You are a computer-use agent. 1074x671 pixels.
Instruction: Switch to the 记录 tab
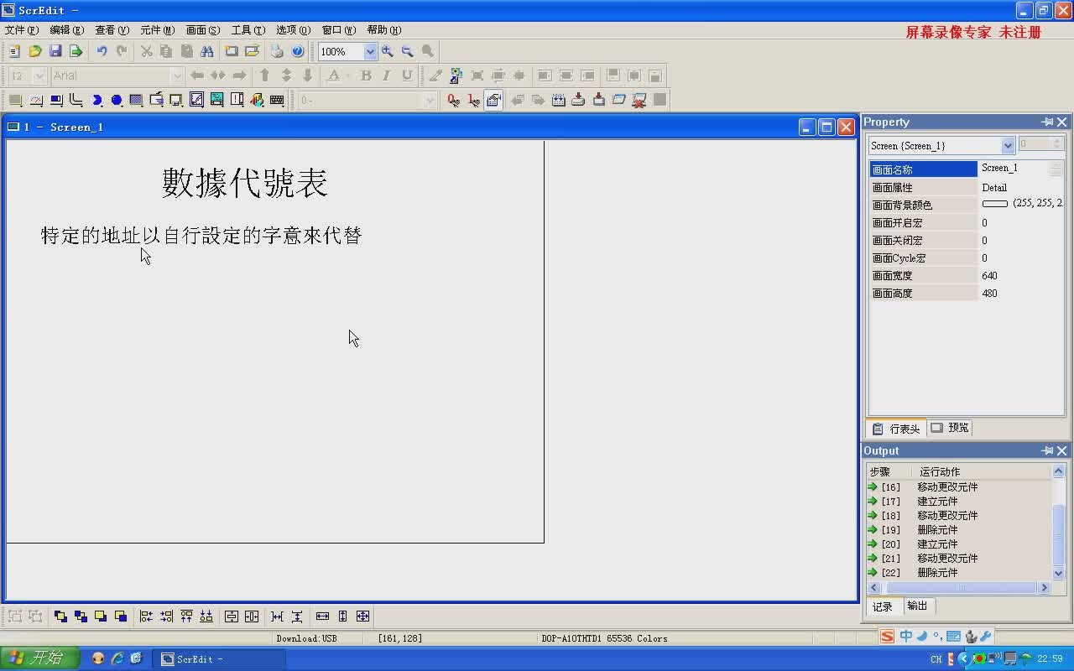pyautogui.click(x=883, y=606)
